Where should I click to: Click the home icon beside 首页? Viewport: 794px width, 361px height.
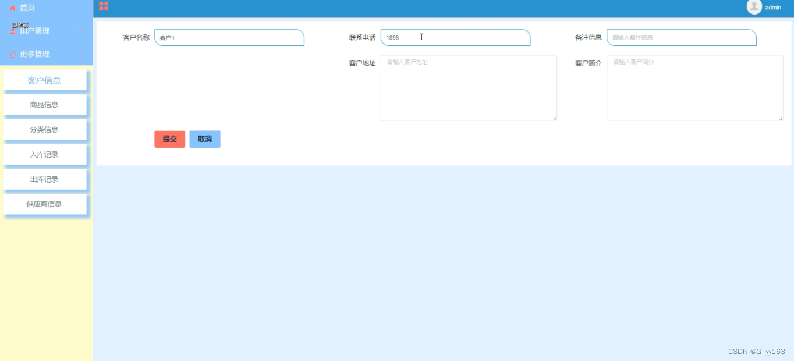[x=13, y=8]
